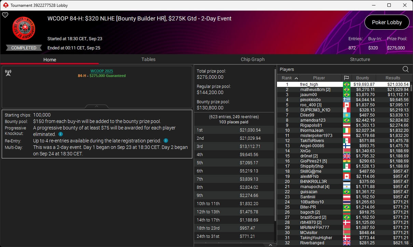Select player matheusttcm row

pyautogui.click(x=343, y=90)
